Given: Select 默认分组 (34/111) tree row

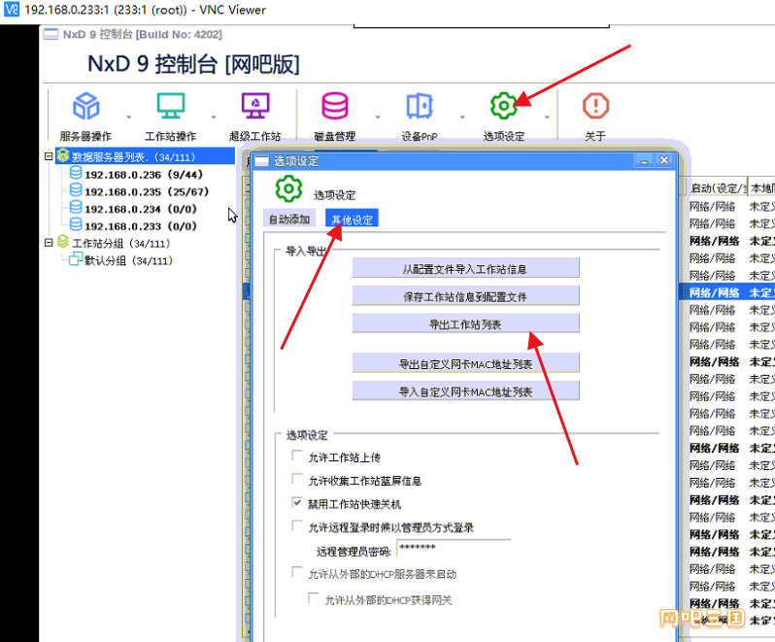Looking at the screenshot, I should pos(128,260).
